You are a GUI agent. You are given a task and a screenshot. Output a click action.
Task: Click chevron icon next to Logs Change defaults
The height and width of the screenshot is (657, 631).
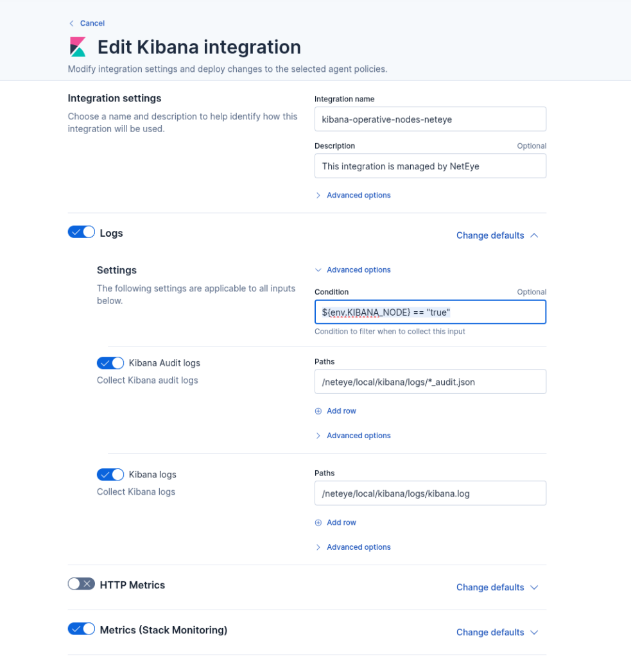coord(534,235)
